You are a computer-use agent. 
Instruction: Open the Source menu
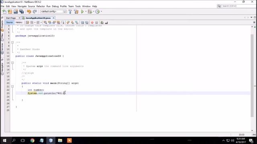[31, 6]
